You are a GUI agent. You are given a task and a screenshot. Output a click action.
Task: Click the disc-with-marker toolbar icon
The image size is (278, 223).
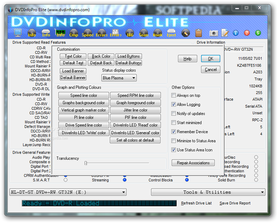point(185,33)
